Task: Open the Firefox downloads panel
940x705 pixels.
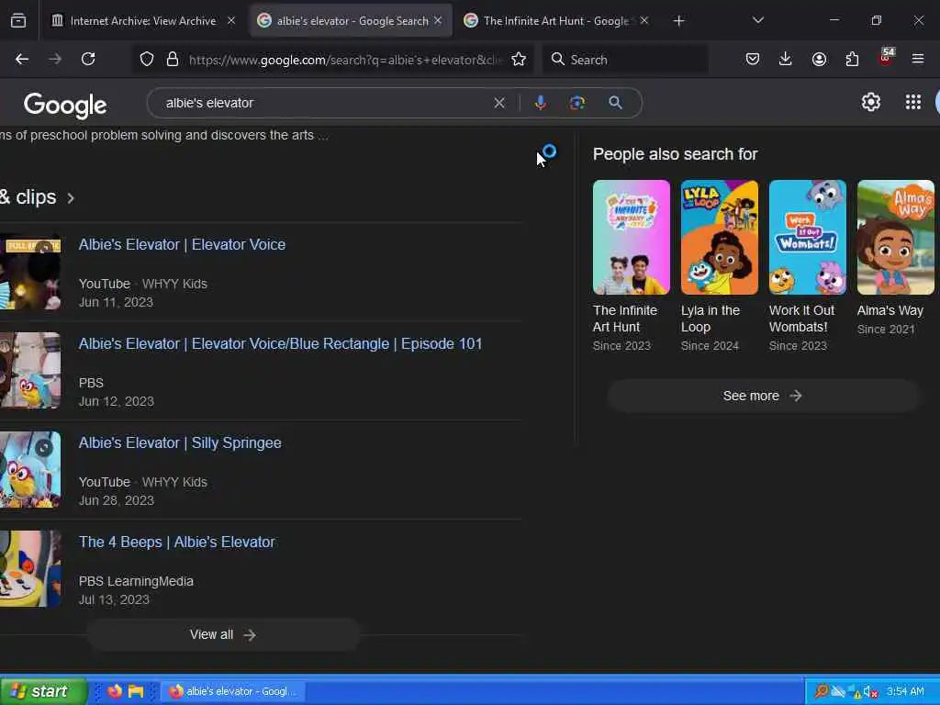Action: (x=786, y=59)
